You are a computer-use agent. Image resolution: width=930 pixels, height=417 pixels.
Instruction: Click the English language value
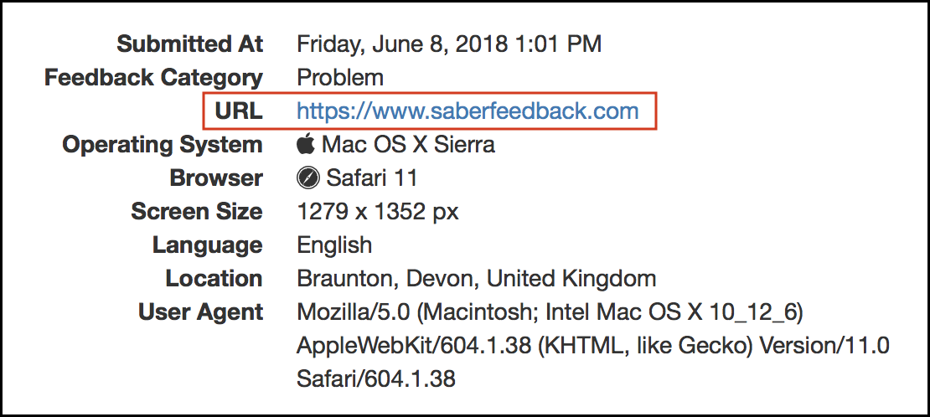(334, 245)
